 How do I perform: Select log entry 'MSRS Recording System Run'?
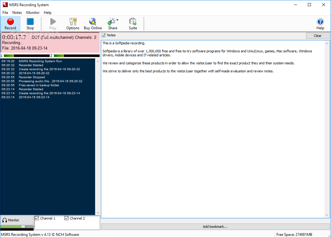pos(40,61)
